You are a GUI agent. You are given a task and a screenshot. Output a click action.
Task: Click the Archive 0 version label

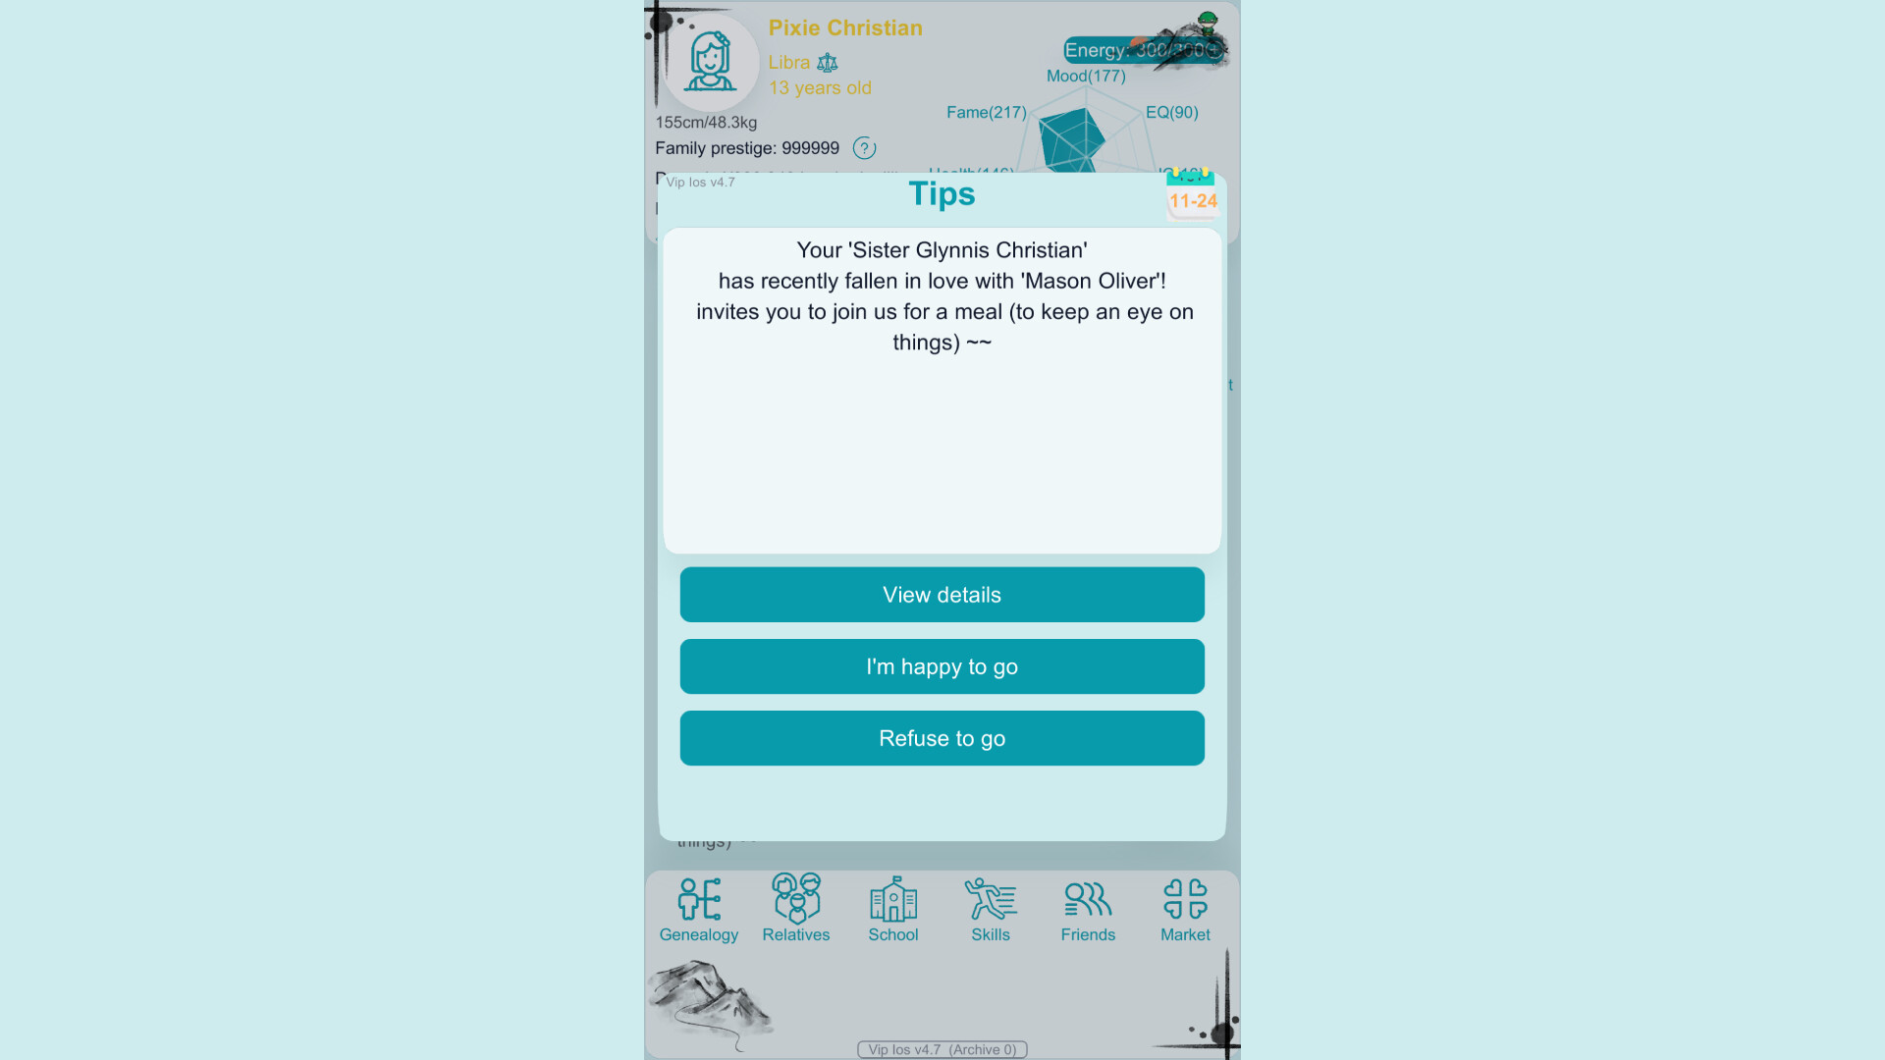(942, 1049)
